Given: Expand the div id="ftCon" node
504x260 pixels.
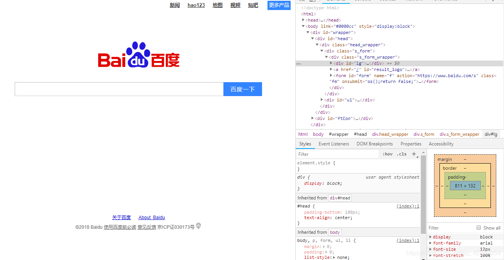Looking at the screenshot, I should click(x=313, y=118).
